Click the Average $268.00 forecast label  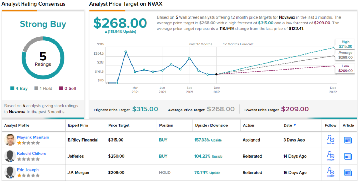coord(345,55)
